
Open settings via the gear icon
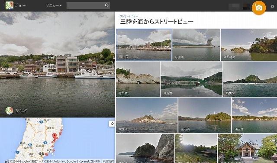tap(272, 6)
